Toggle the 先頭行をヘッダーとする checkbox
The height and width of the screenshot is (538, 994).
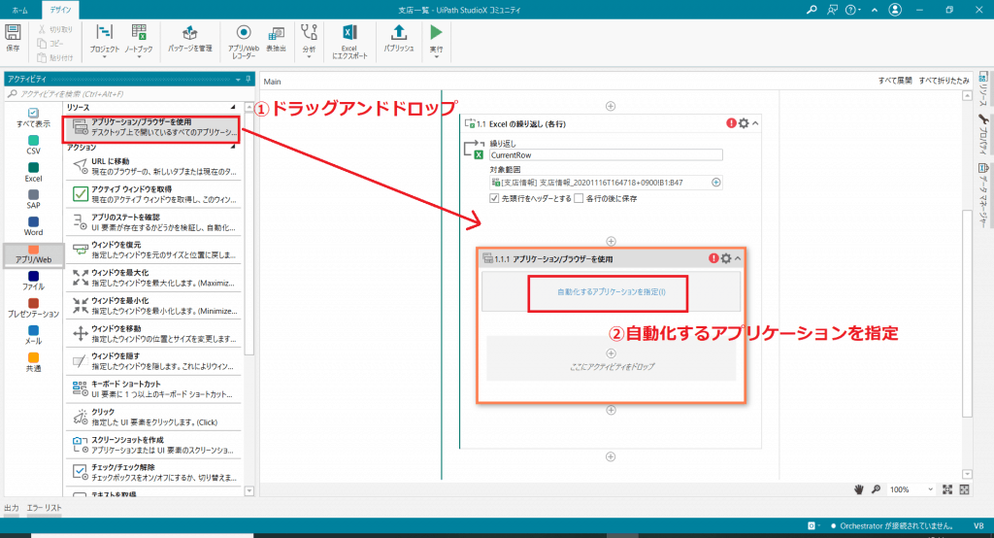click(495, 198)
